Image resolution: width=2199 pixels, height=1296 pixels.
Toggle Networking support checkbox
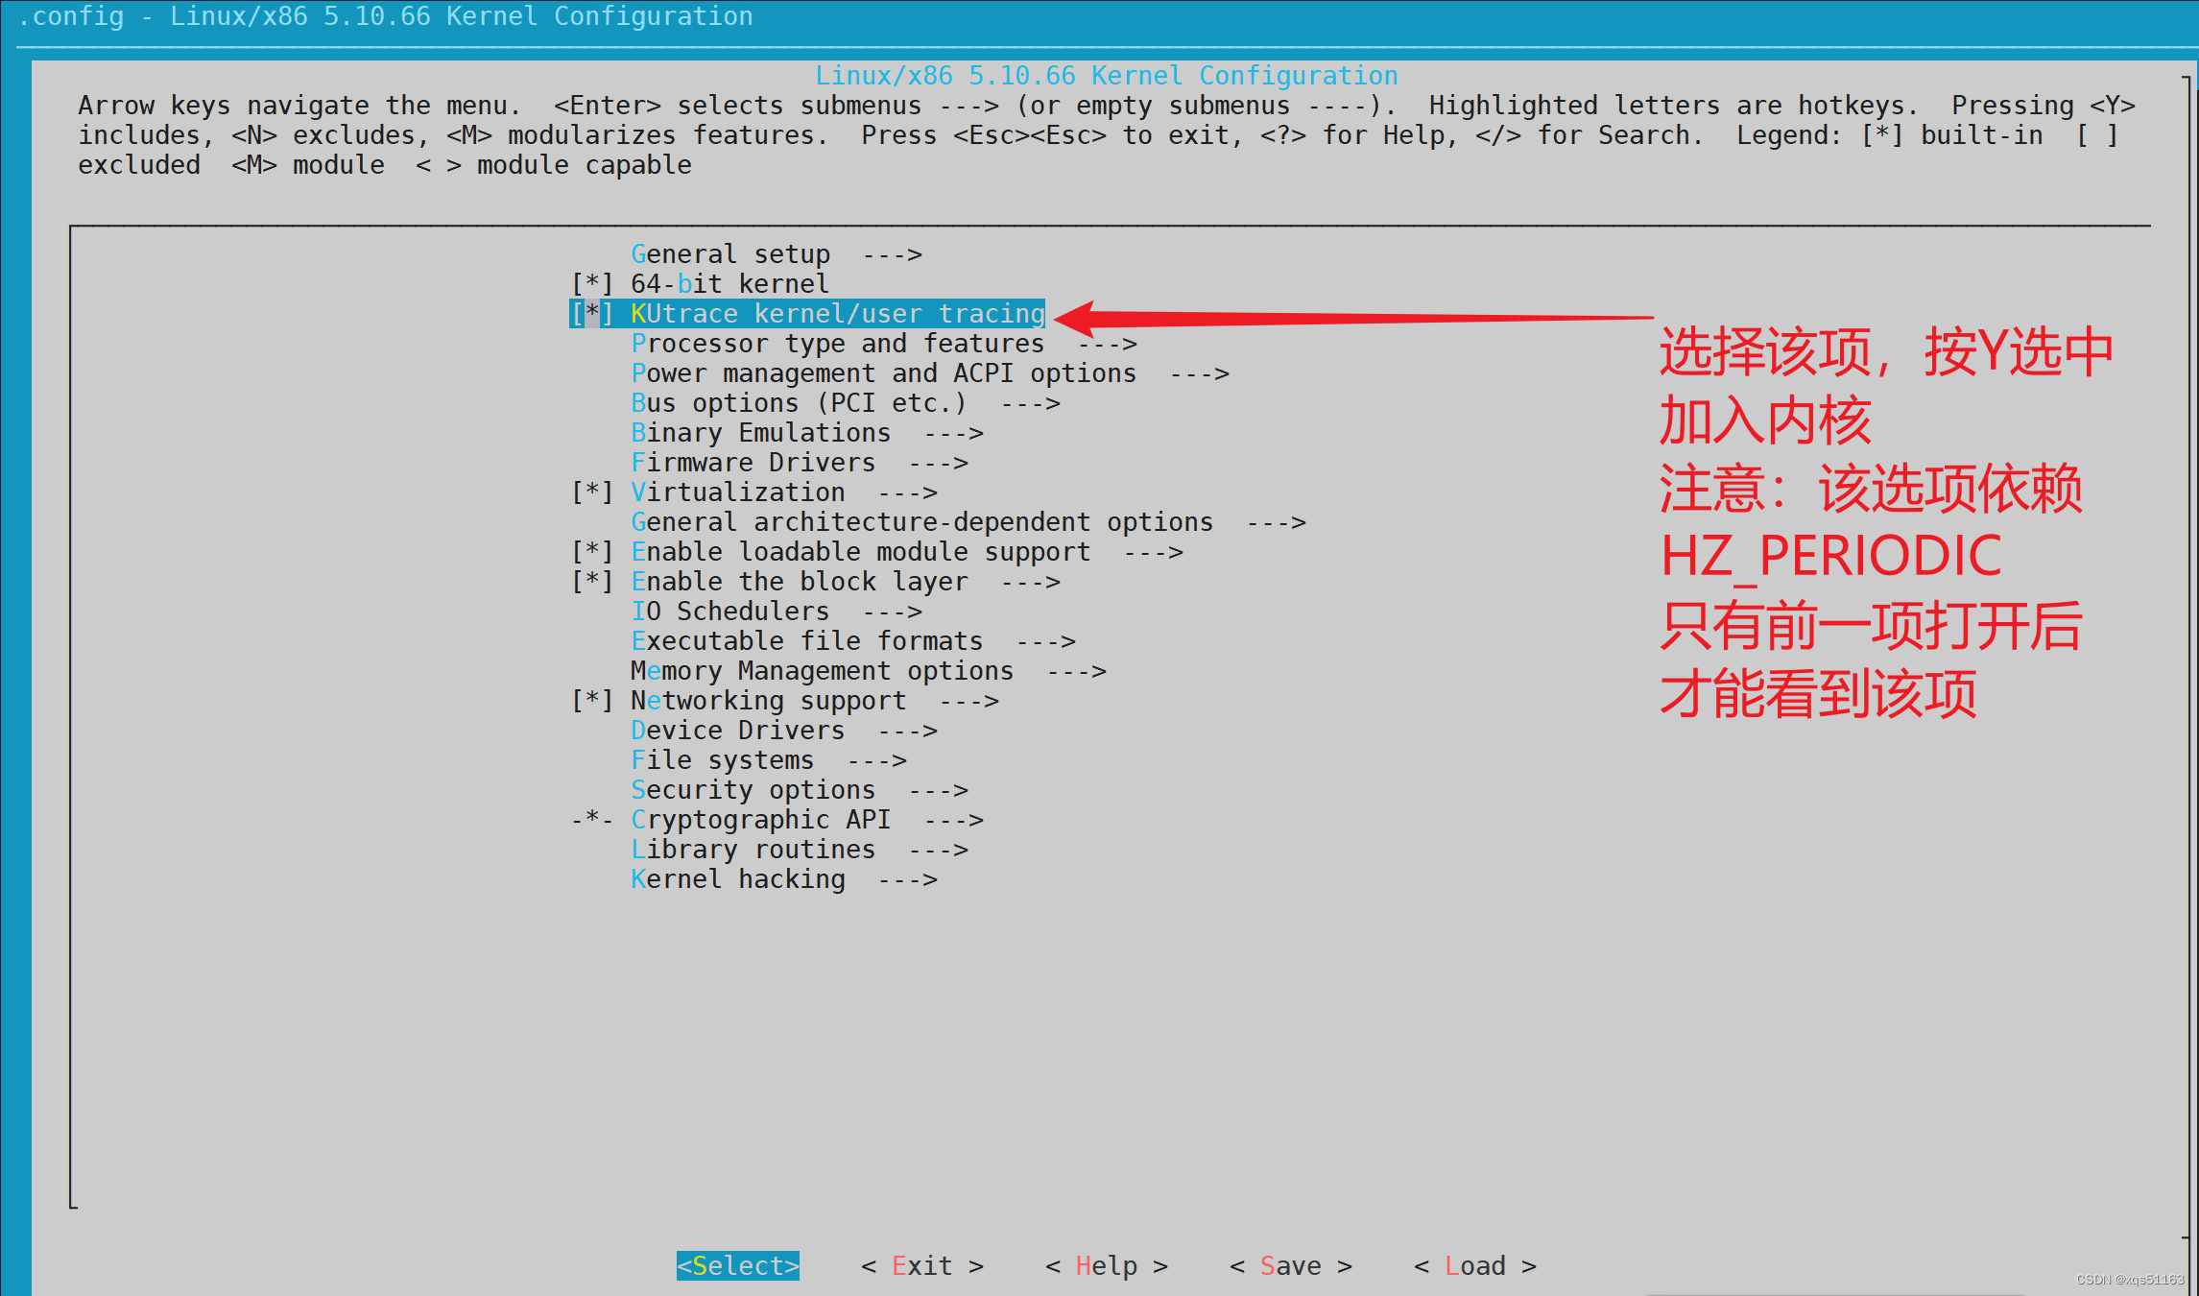point(591,701)
